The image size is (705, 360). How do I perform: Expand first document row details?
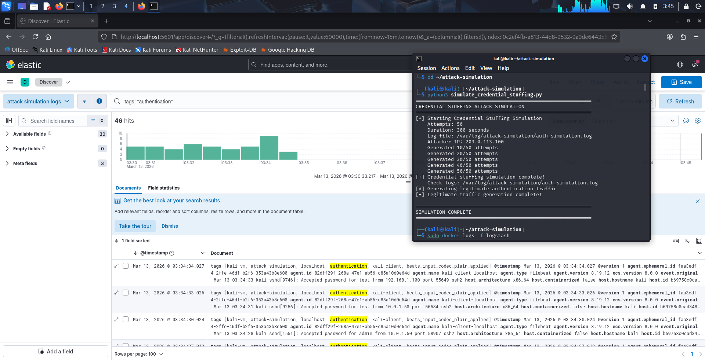(x=117, y=266)
